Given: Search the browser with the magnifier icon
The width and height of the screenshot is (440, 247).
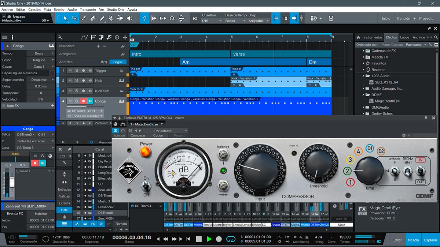Looking at the screenshot, I should tap(436, 37).
